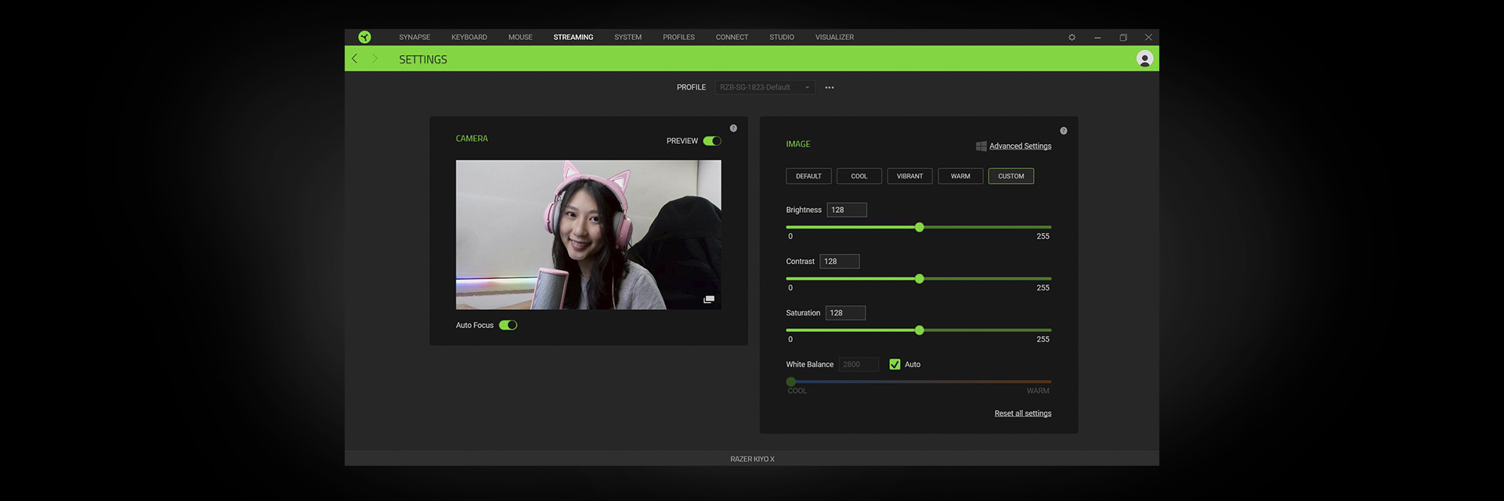Switch to the Visualizer tab
Viewport: 1504px width, 501px height.
834,38
